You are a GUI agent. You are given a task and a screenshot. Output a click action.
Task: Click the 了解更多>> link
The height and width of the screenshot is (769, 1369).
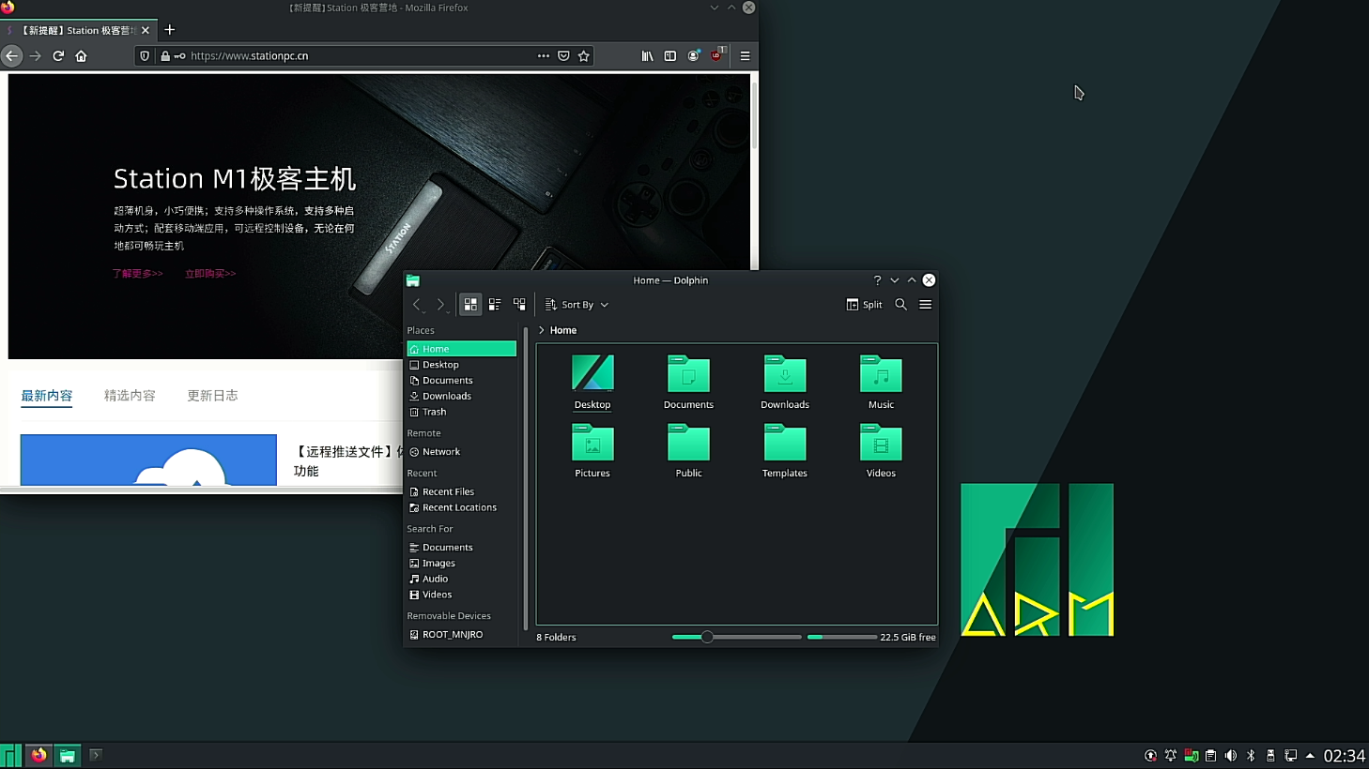(138, 274)
